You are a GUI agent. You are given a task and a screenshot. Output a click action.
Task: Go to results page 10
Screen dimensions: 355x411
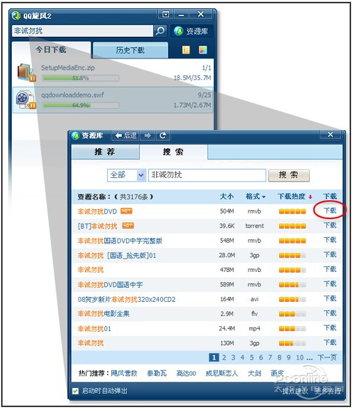click(299, 357)
